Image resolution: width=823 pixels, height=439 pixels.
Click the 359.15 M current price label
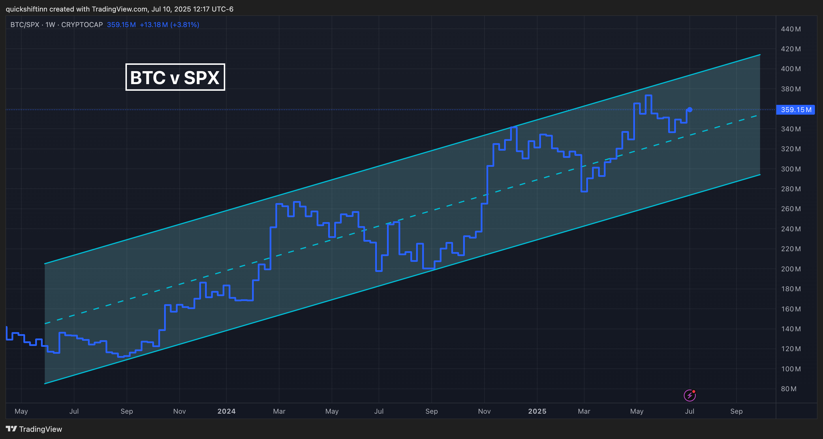796,110
